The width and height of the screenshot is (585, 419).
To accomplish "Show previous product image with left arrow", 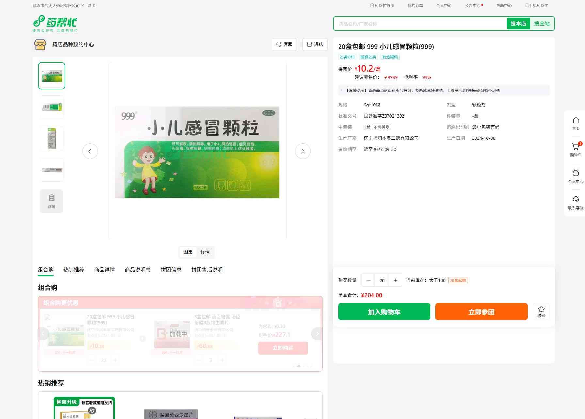I will (x=90, y=151).
